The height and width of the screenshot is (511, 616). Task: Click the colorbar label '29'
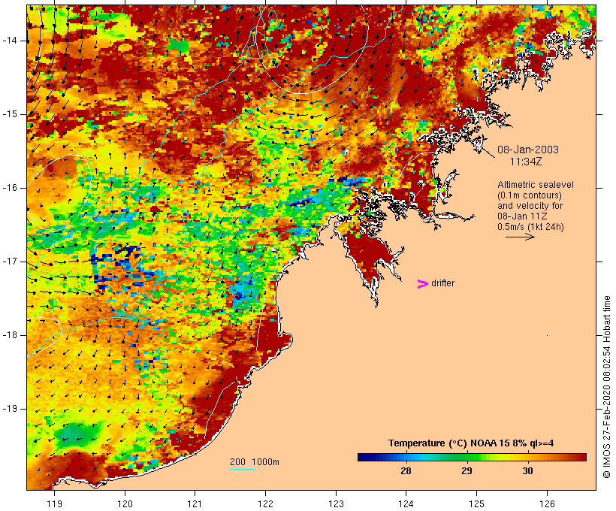click(467, 471)
